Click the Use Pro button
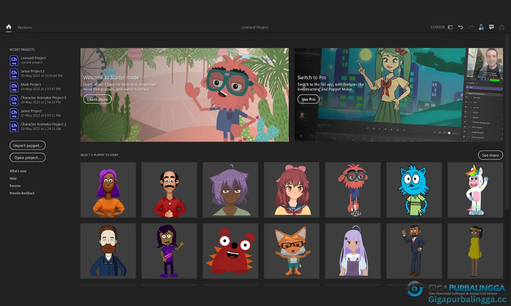Image resolution: width=511 pixels, height=306 pixels. point(308,99)
